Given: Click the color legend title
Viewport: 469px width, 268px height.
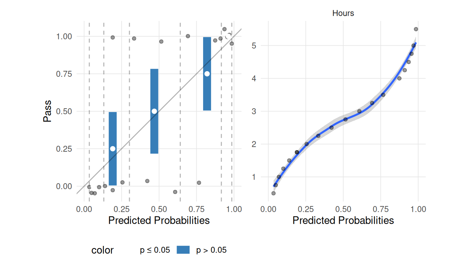Looking at the screenshot, I should coord(102,250).
